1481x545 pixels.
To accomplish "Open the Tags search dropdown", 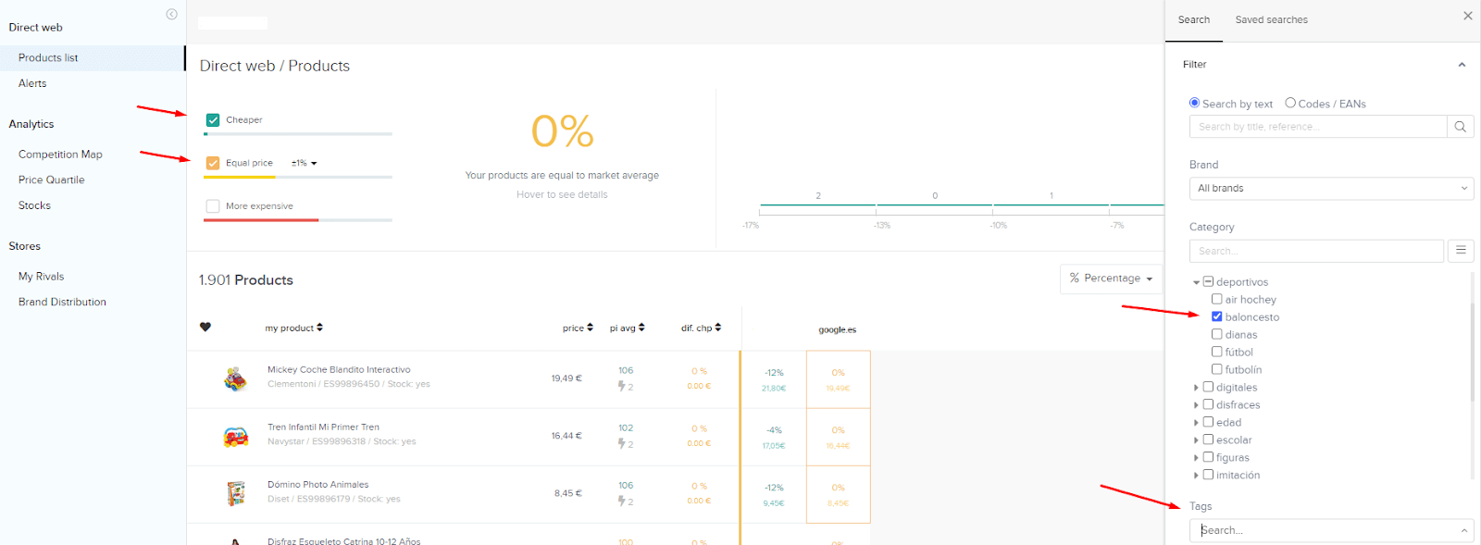I will (1331, 530).
